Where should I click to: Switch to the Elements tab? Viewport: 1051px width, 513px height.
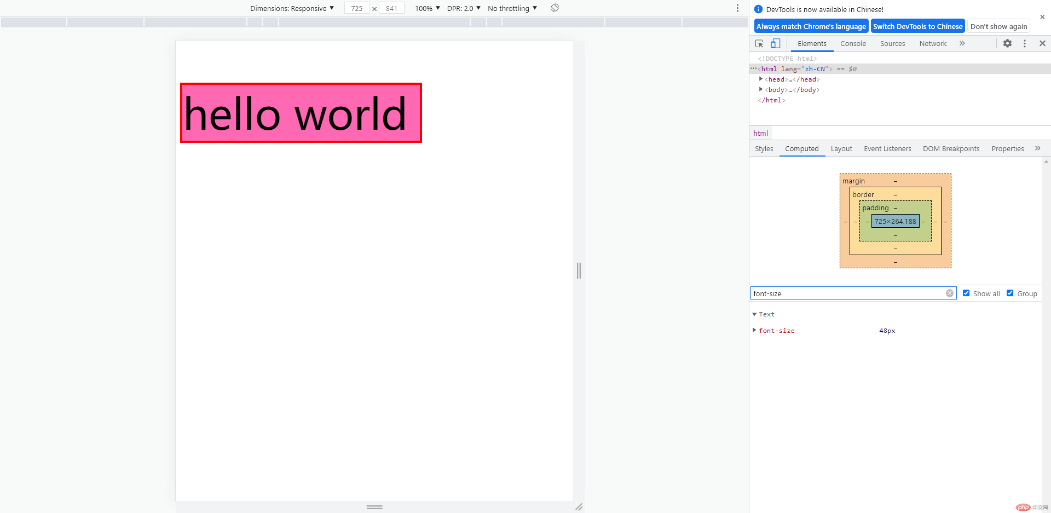pos(812,43)
